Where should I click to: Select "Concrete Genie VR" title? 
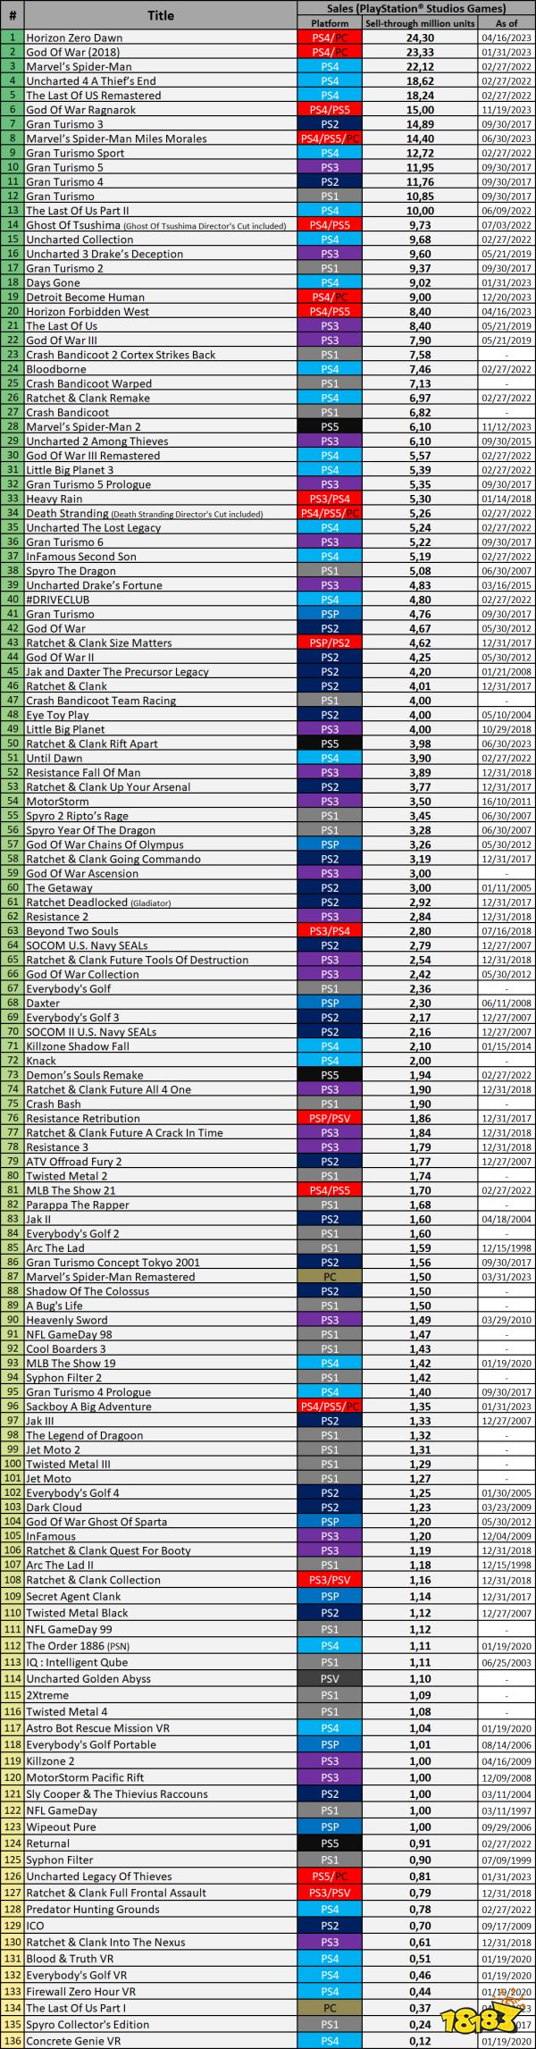(x=73, y=2041)
